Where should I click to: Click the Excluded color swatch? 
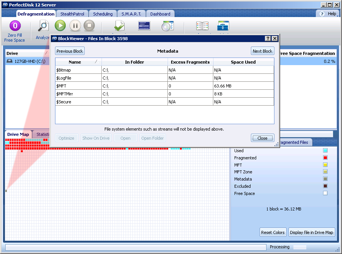325,186
